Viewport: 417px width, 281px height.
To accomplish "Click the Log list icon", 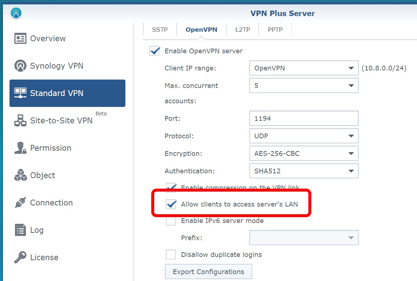I will pos(20,230).
